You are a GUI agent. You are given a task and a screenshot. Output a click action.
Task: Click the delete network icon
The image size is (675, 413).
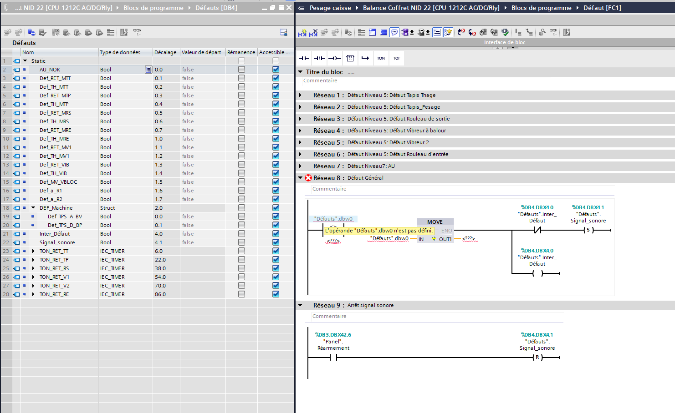(313, 33)
